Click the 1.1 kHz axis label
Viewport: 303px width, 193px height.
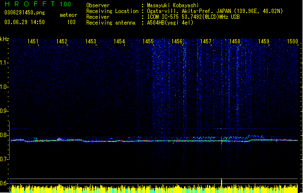click(4, 63)
